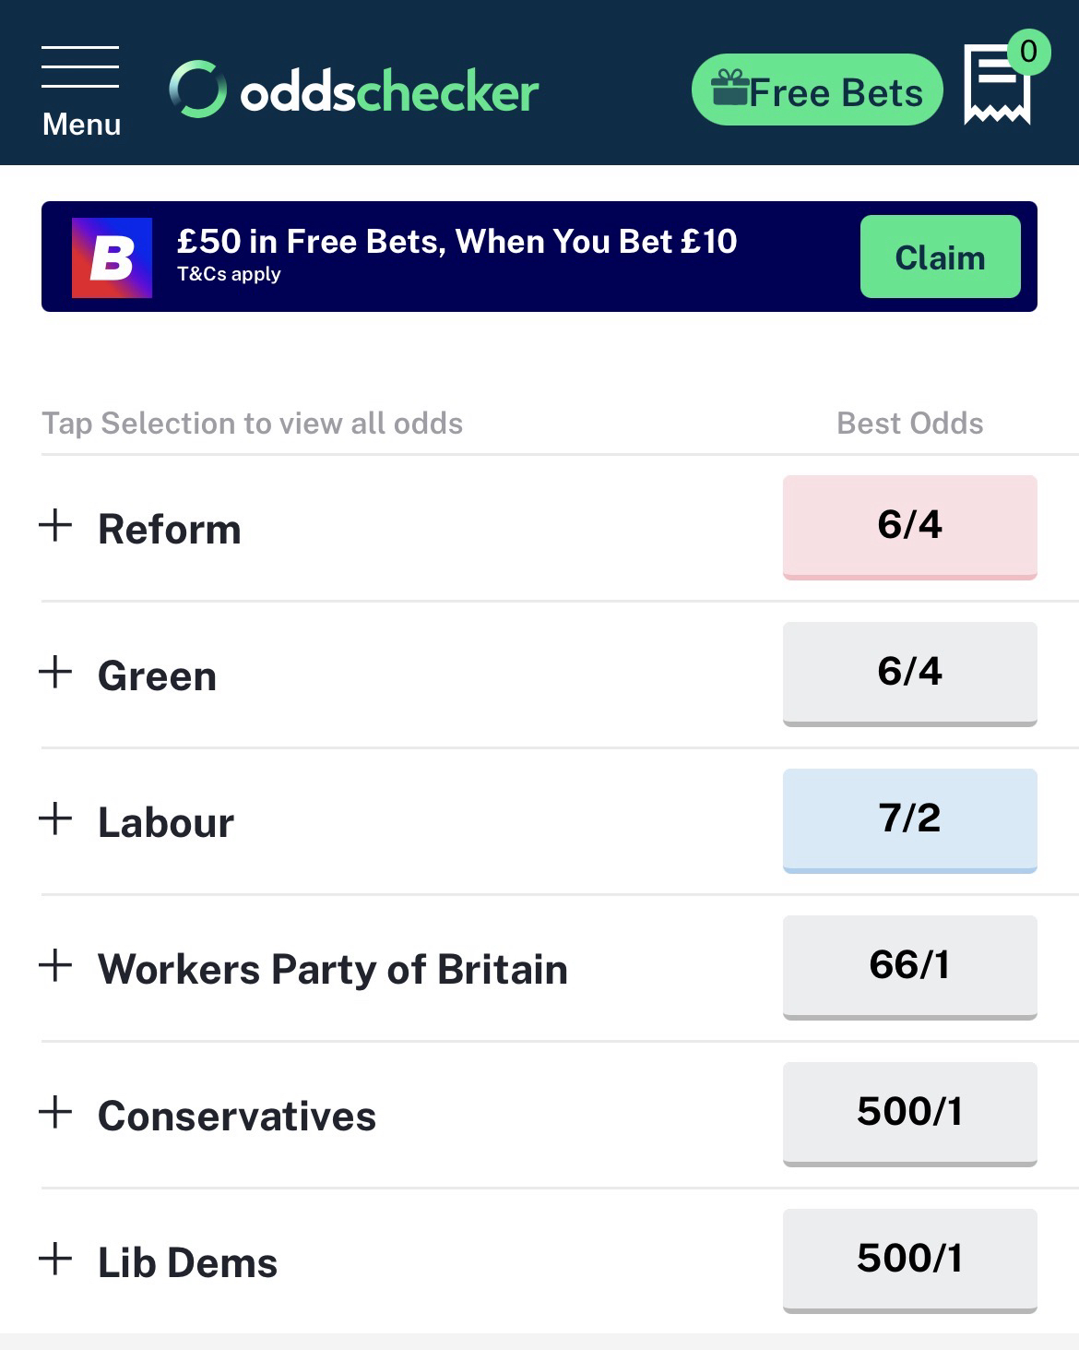The width and height of the screenshot is (1079, 1350).
Task: Choose Conservatives 500/1 odds
Action: click(909, 1113)
